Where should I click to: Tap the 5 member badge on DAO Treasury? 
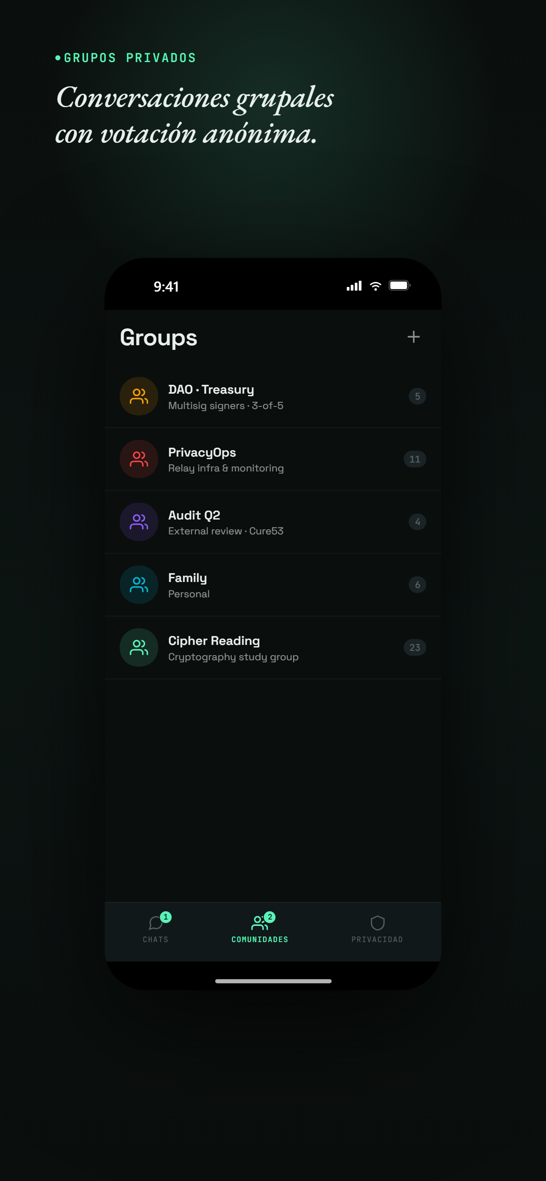point(417,396)
